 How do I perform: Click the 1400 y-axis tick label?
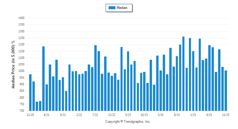pyautogui.click(x=21, y=18)
